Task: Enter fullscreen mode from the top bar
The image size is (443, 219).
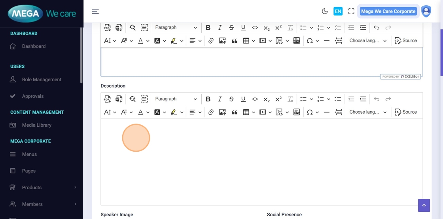Action: [351, 11]
